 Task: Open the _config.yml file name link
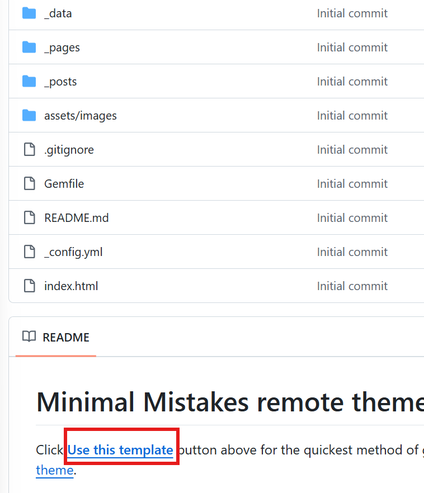[x=73, y=252]
